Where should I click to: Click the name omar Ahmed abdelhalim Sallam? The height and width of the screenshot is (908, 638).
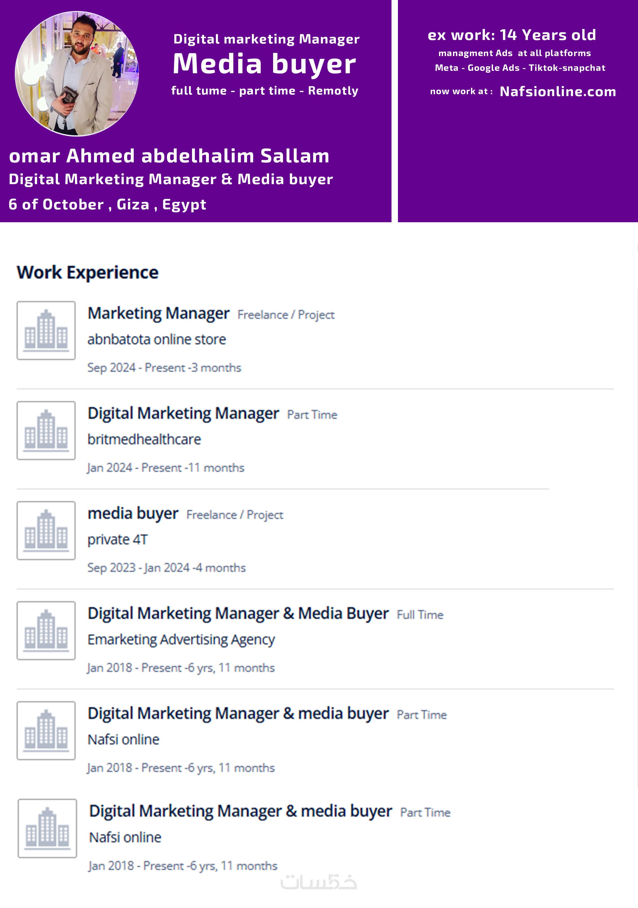point(169,156)
